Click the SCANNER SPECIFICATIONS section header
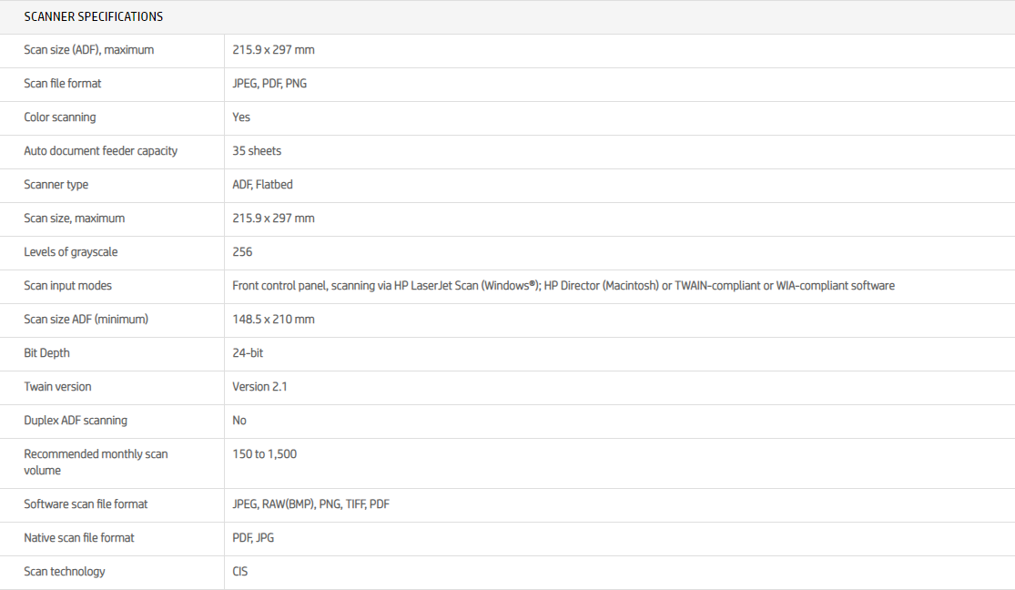The height and width of the screenshot is (590, 1015). (94, 16)
